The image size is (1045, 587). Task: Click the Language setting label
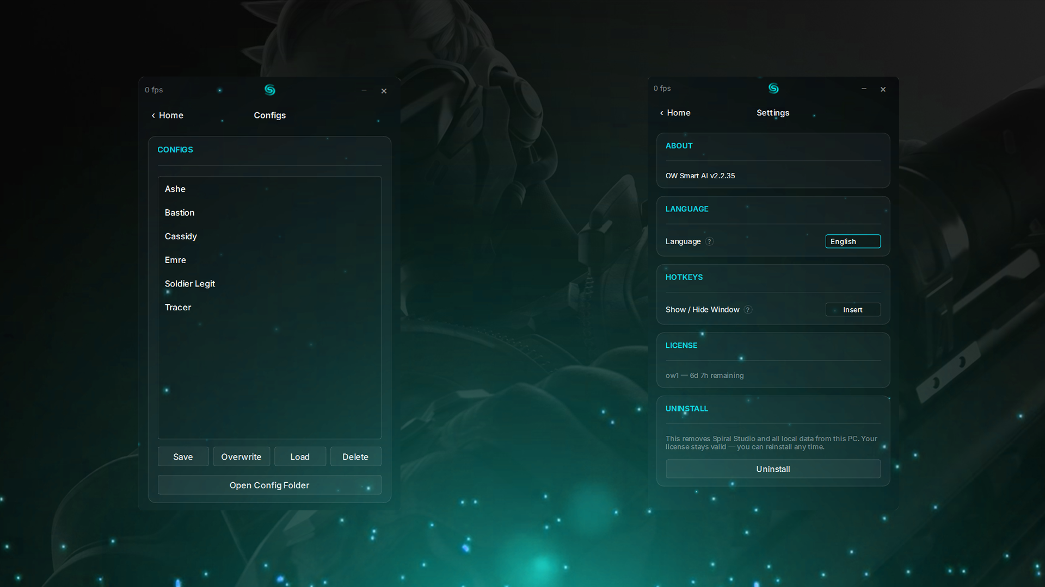point(683,241)
